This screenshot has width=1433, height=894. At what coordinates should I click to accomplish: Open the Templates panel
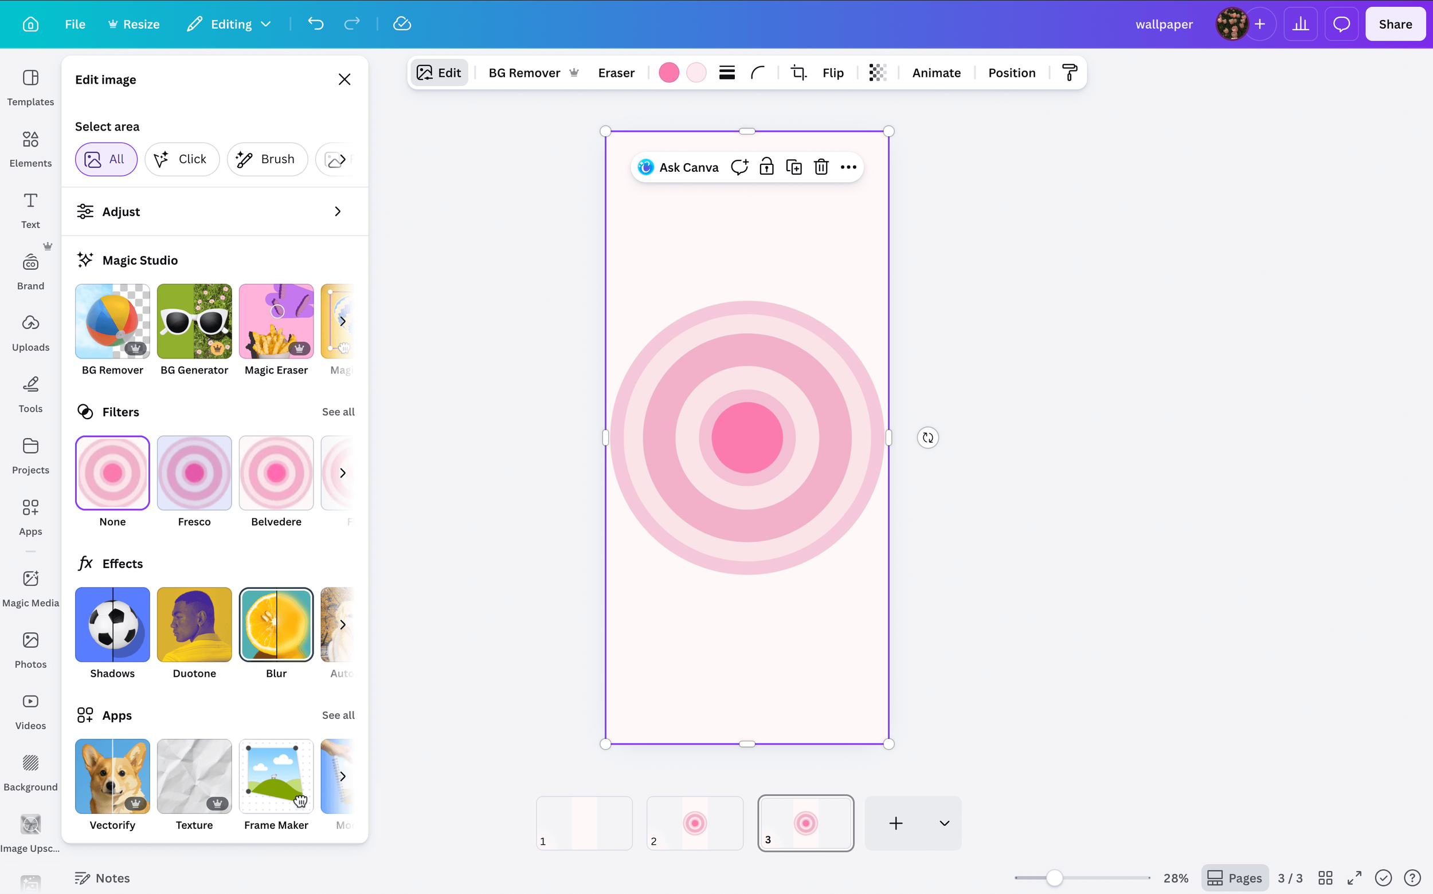[30, 89]
